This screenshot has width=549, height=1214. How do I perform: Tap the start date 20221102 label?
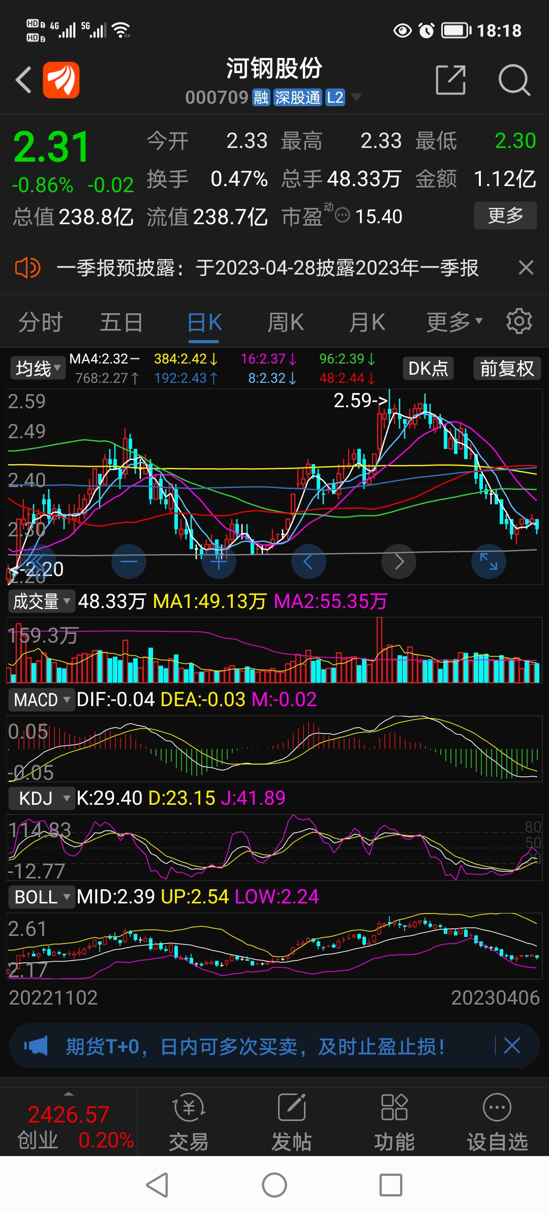[x=53, y=997]
